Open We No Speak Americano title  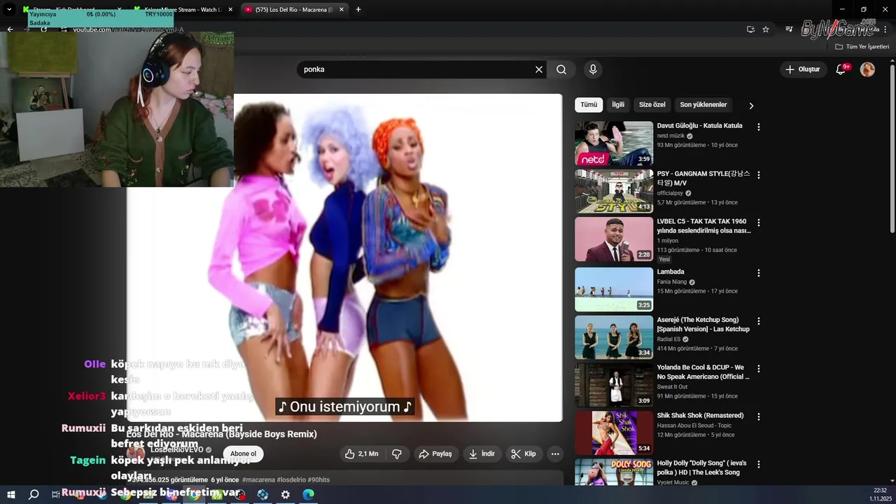pos(703,372)
